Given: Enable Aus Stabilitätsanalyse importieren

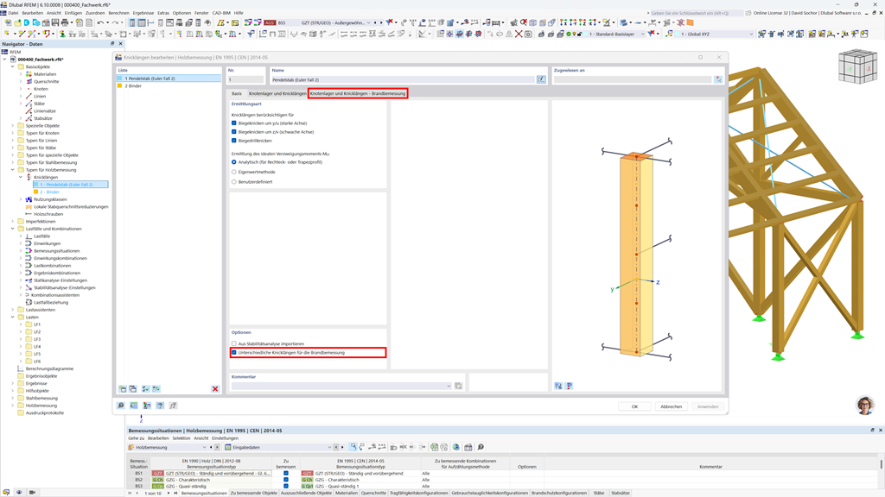Looking at the screenshot, I should pyautogui.click(x=233, y=343).
